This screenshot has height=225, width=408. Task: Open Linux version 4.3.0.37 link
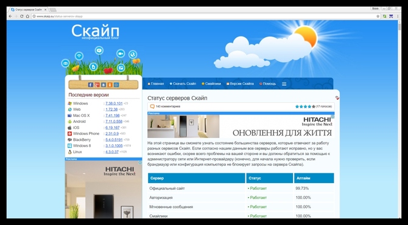click(x=112, y=152)
